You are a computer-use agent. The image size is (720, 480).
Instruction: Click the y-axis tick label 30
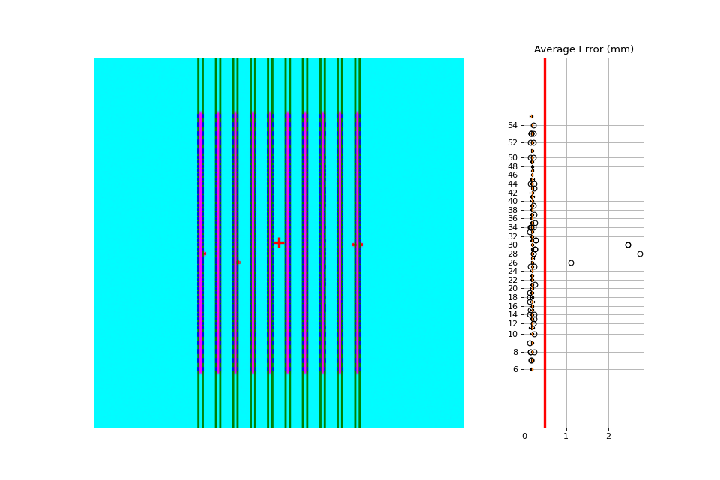click(512, 244)
